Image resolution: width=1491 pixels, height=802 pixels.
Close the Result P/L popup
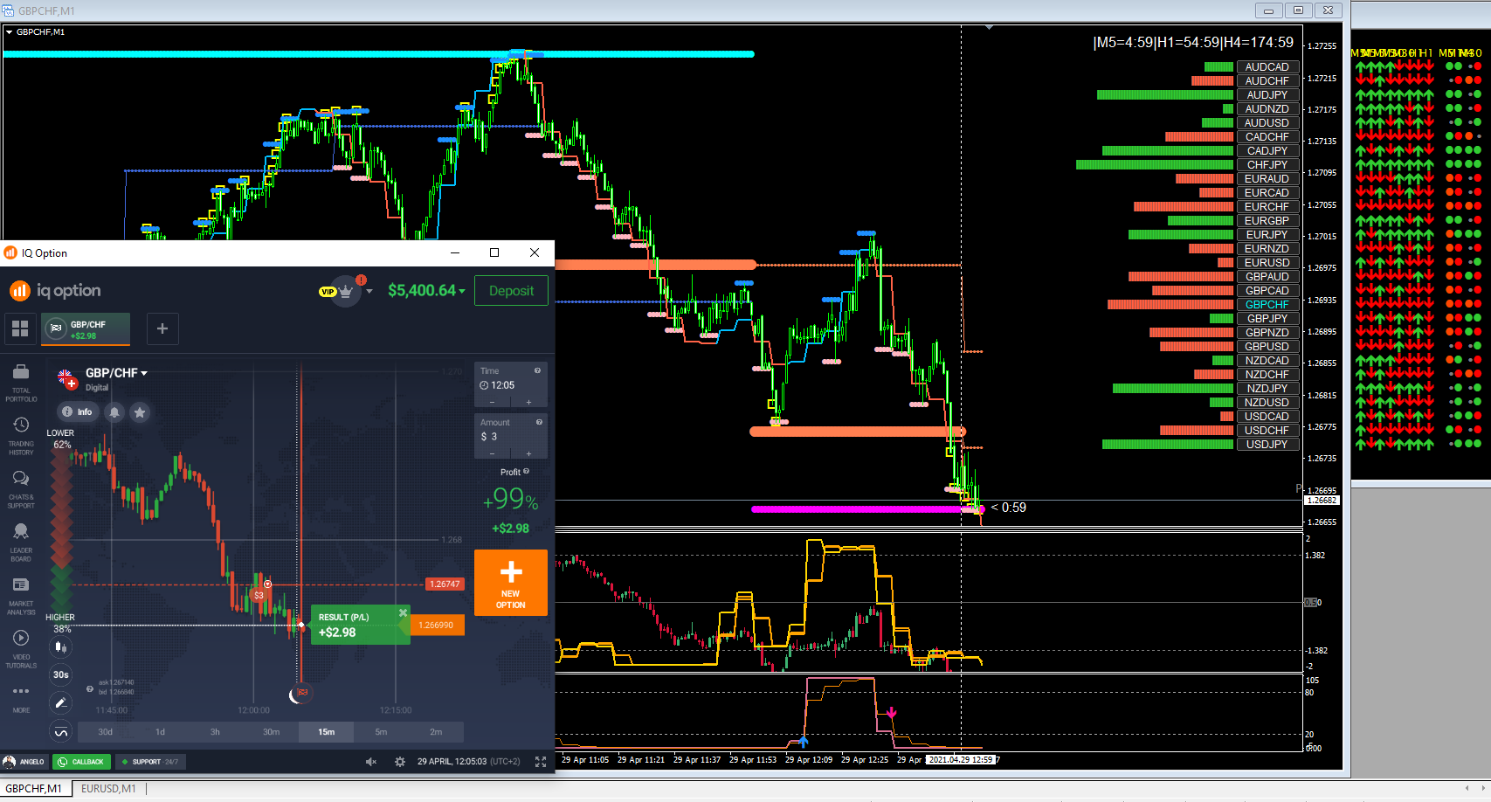(404, 612)
